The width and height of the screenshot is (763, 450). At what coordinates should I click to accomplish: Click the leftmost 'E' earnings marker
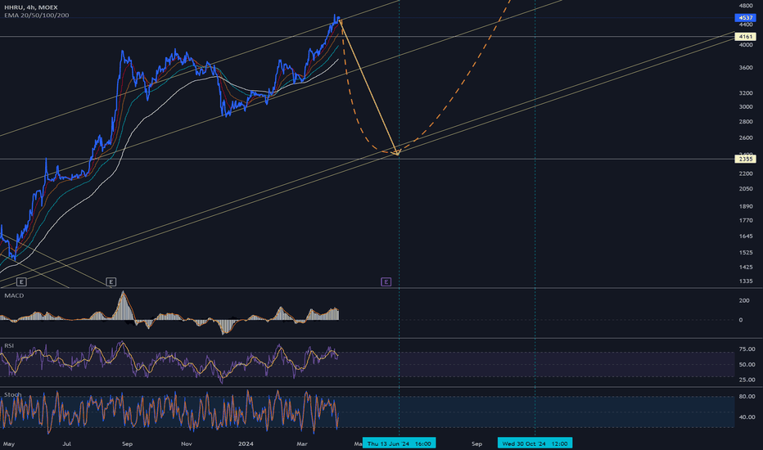21,281
